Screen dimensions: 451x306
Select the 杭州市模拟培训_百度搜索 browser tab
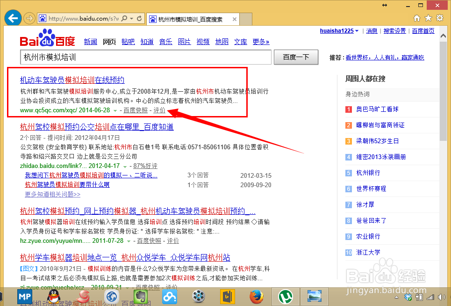(x=193, y=19)
